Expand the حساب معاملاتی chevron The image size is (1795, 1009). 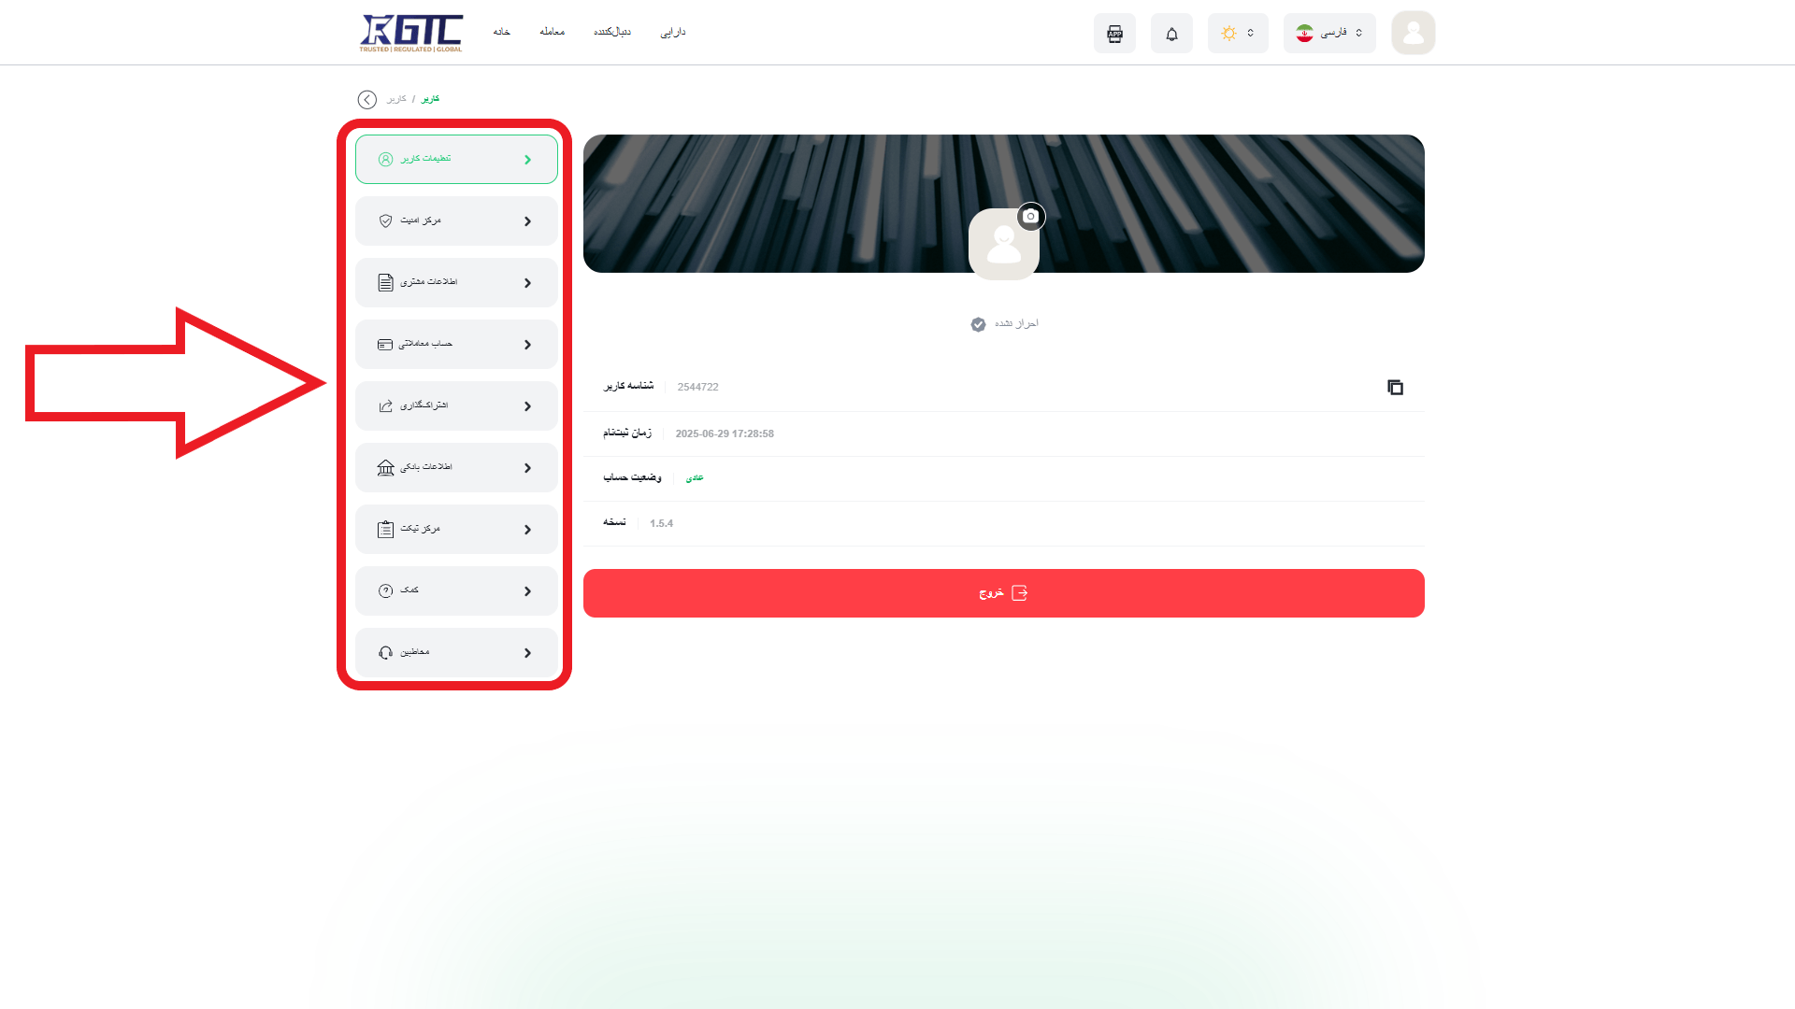coord(527,345)
